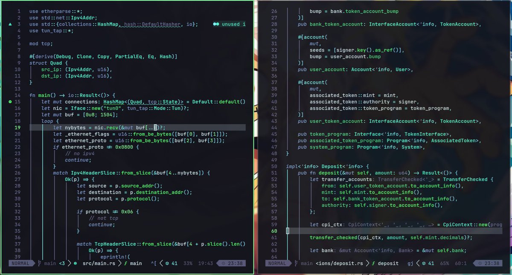Click 'associated_token::mint = mint,' on line 39
The width and height of the screenshot is (512, 275).
coord(354,95)
